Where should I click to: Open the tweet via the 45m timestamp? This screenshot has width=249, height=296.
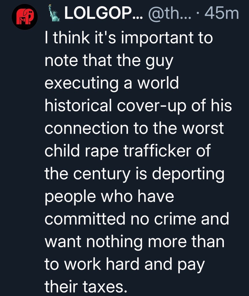coord(222,14)
